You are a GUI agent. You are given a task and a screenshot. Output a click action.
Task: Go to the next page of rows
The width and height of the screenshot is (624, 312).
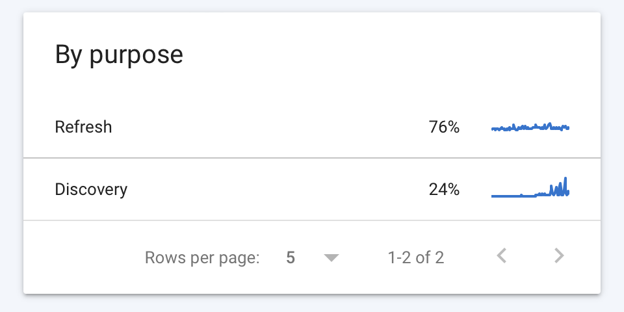click(x=559, y=256)
